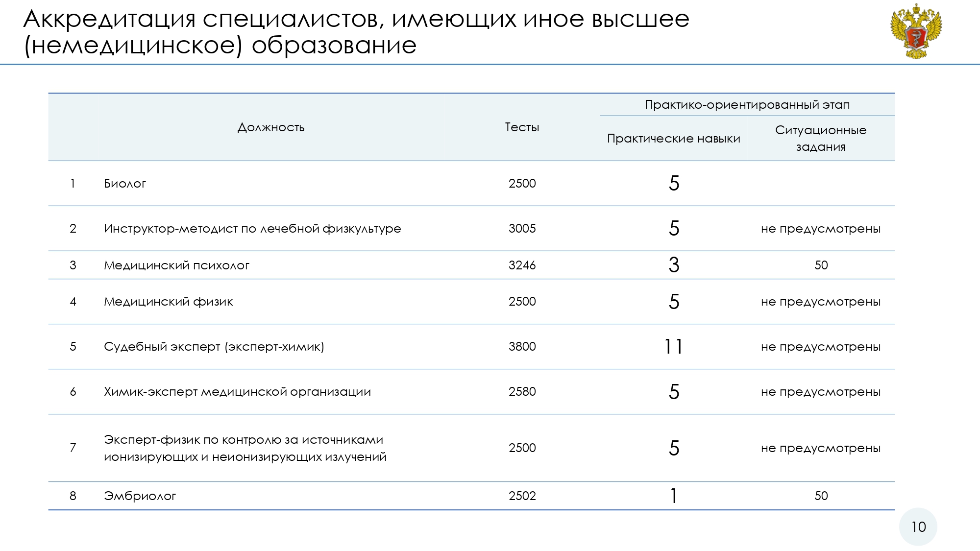This screenshot has width=980, height=551.
Task: Click tests value 2500 for Медицинский физик
Action: click(522, 302)
